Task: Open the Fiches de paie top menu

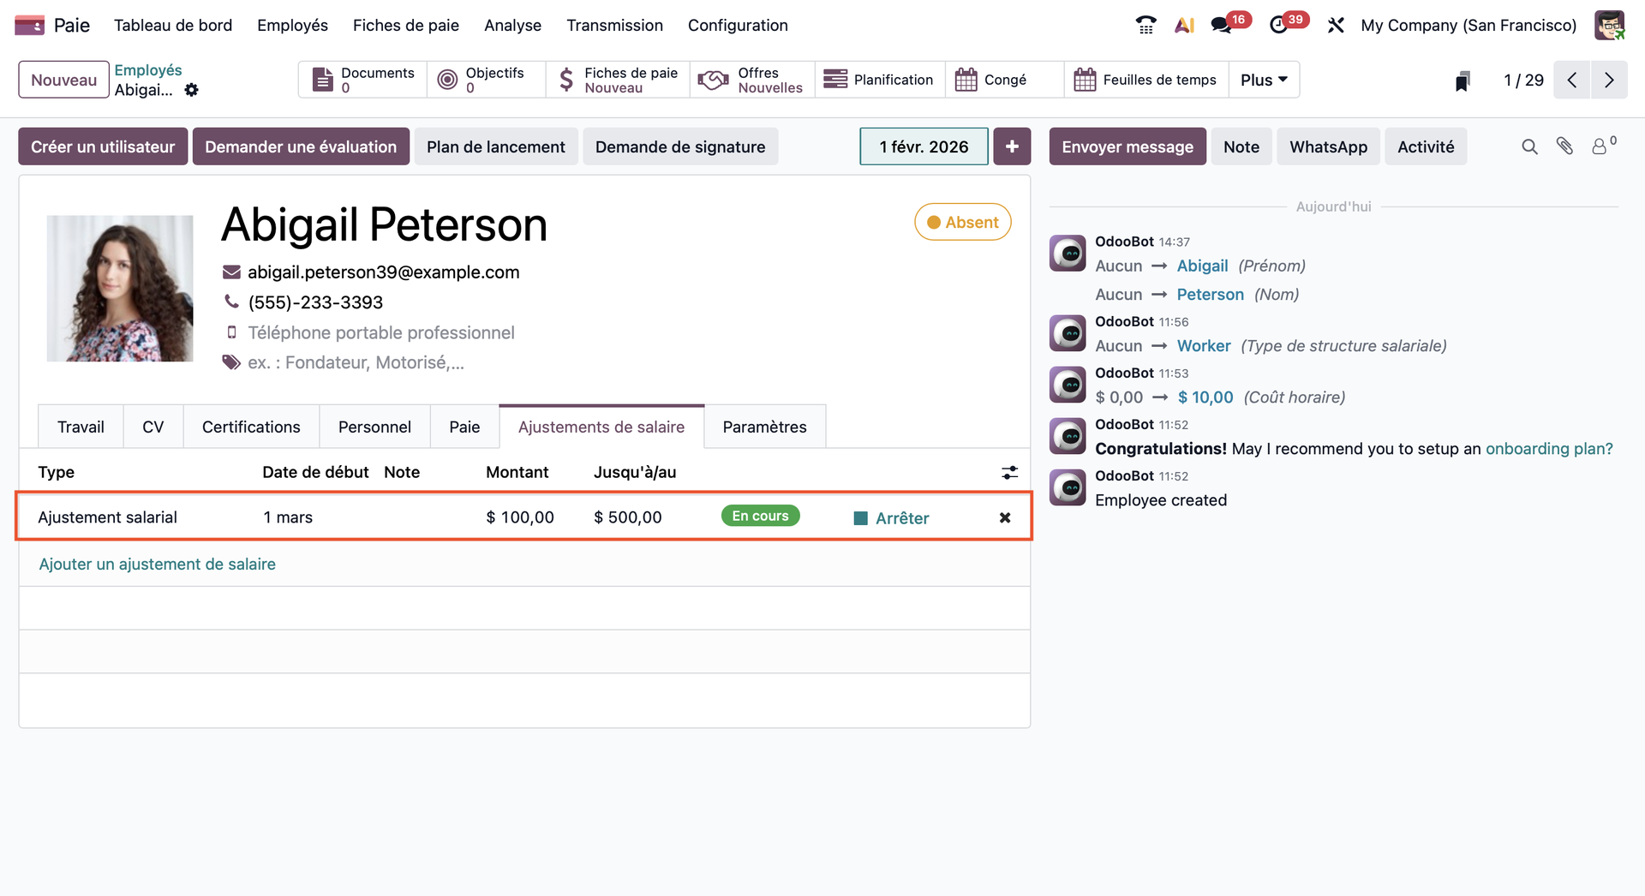Action: (x=406, y=26)
